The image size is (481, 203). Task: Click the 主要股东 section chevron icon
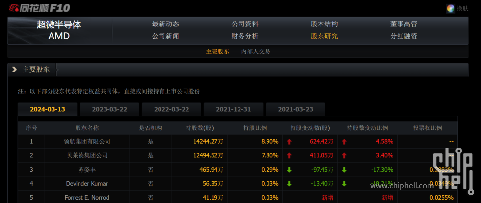(14, 70)
